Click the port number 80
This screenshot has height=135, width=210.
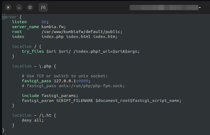[44, 22]
